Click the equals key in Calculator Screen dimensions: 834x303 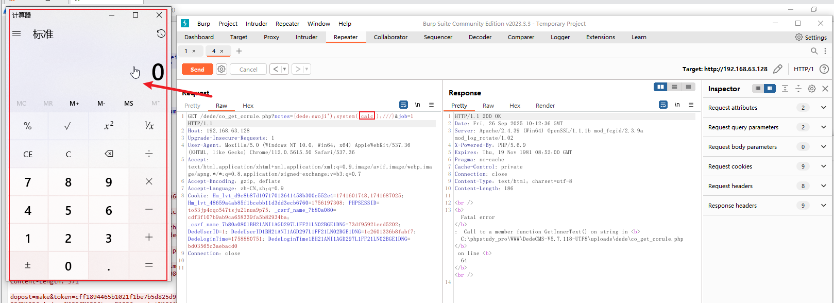(149, 265)
